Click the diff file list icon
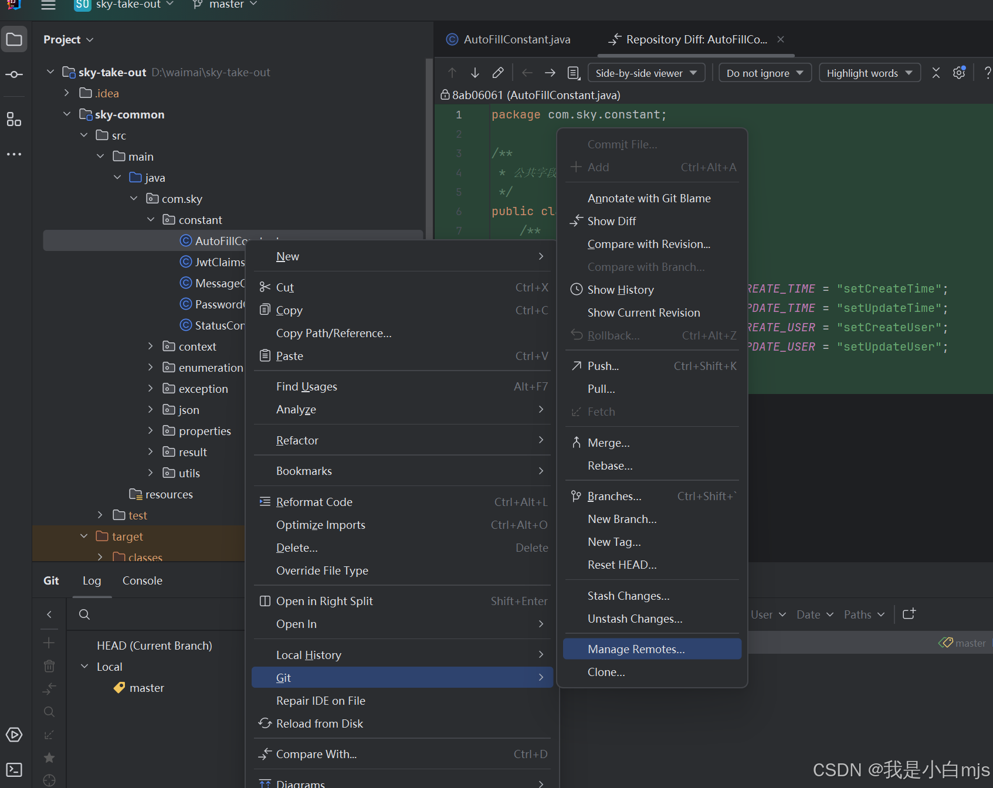 coord(574,73)
